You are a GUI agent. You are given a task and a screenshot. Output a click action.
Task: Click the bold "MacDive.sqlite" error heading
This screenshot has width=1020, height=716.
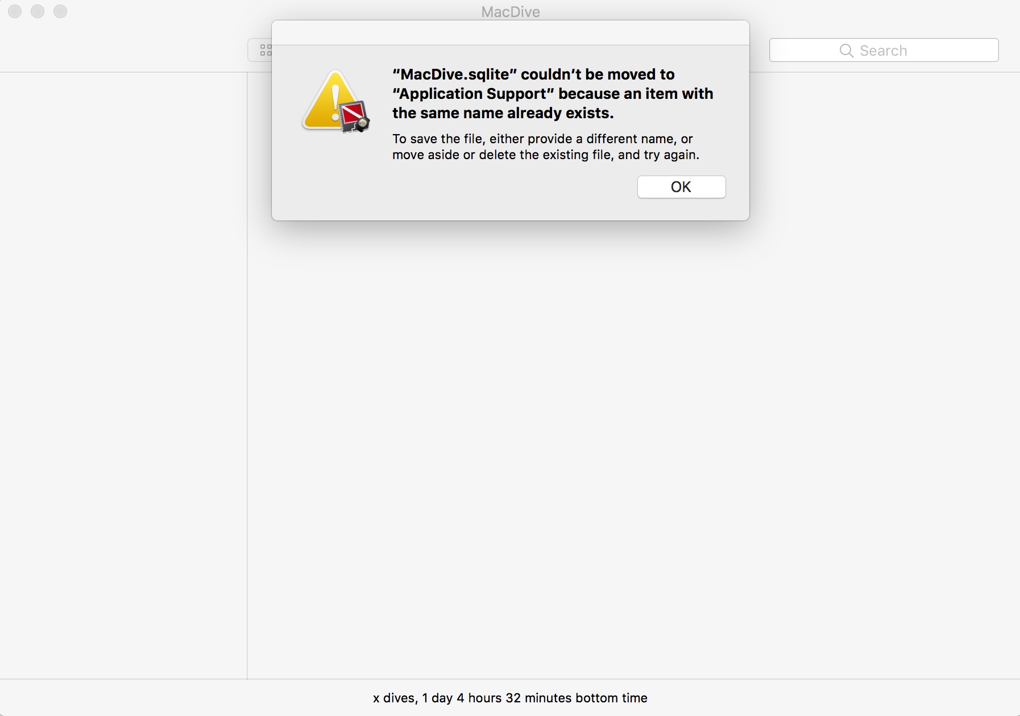(x=533, y=74)
